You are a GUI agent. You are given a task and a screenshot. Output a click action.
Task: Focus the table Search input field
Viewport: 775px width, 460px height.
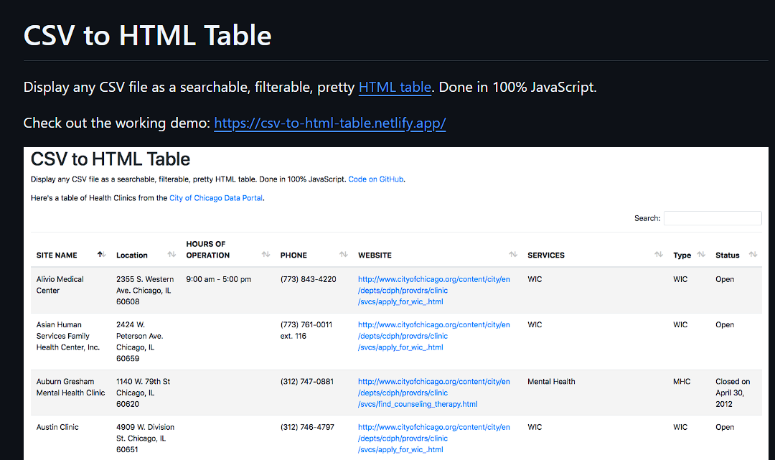pyautogui.click(x=713, y=218)
